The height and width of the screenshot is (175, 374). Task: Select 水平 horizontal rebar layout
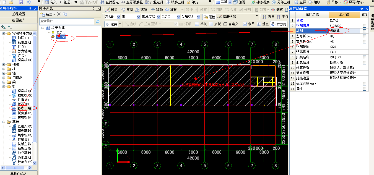point(249,24)
